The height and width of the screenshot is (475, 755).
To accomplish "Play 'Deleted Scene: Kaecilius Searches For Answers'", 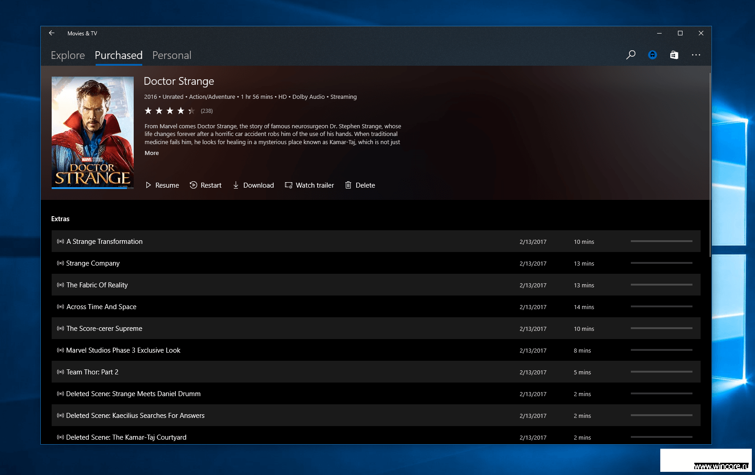I will coord(376,415).
